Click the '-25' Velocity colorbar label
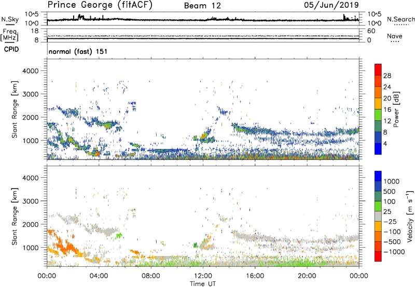This screenshot has width=415, height=287. [x=391, y=221]
